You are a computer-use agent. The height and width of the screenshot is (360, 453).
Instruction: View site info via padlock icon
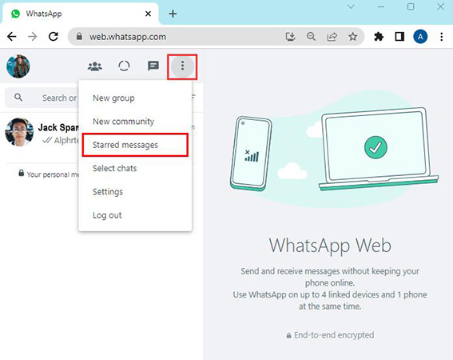(79, 37)
